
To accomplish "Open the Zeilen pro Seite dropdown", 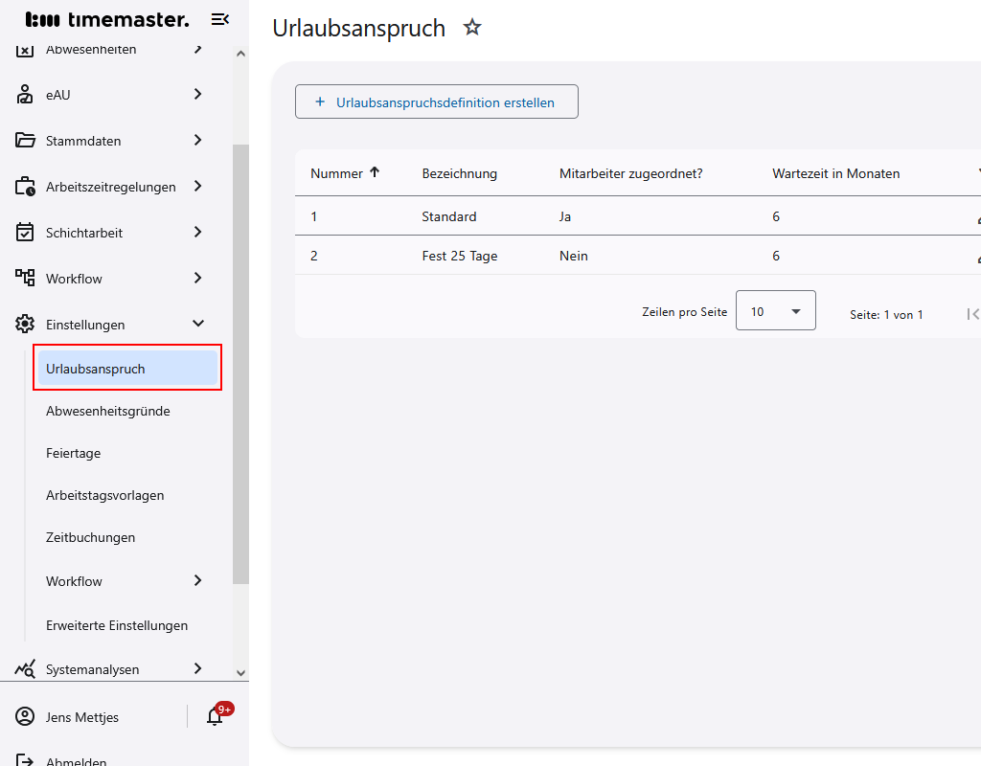I will click(775, 311).
